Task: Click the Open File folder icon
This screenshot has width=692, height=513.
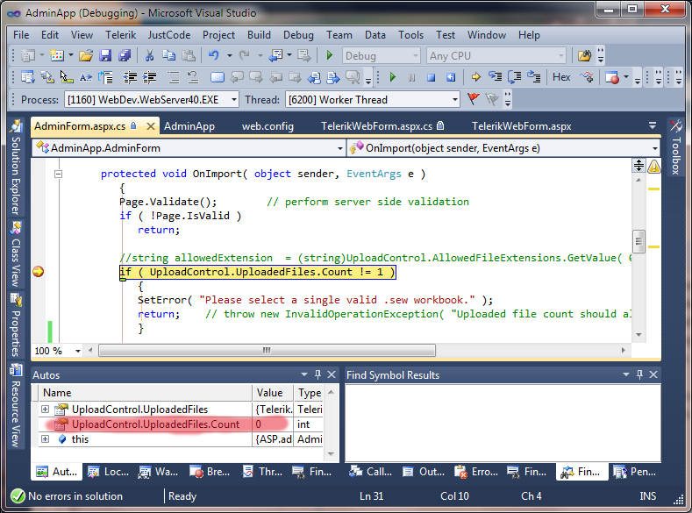Action: [86, 55]
